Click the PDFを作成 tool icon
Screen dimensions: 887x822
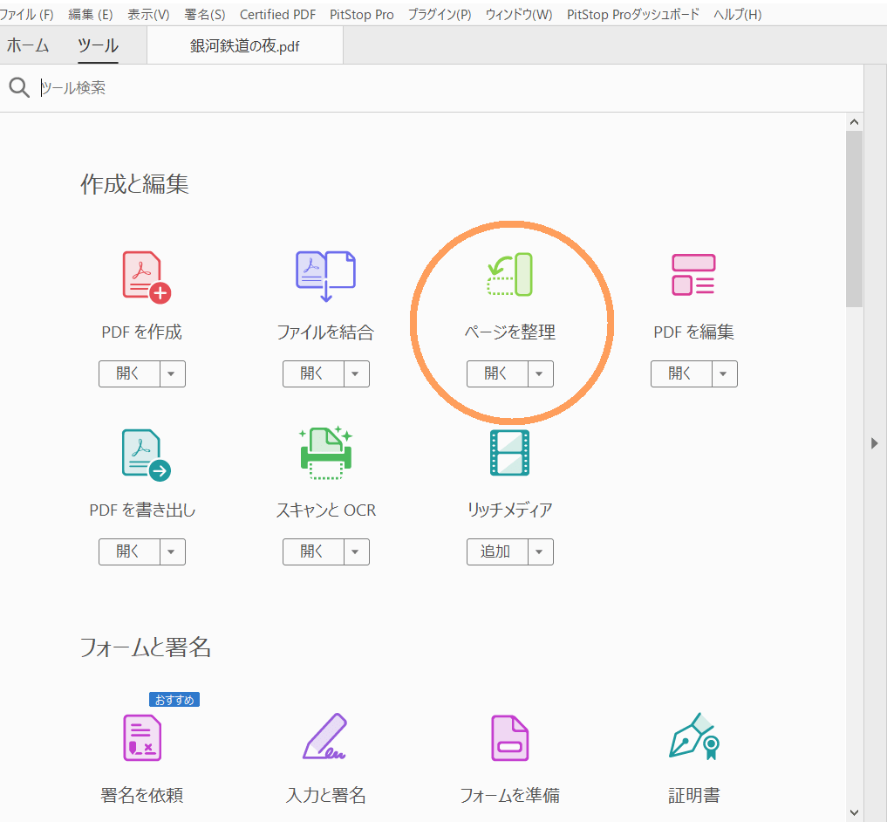[x=147, y=277]
